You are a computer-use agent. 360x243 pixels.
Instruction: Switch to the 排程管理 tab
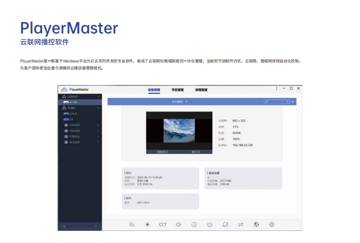point(201,90)
